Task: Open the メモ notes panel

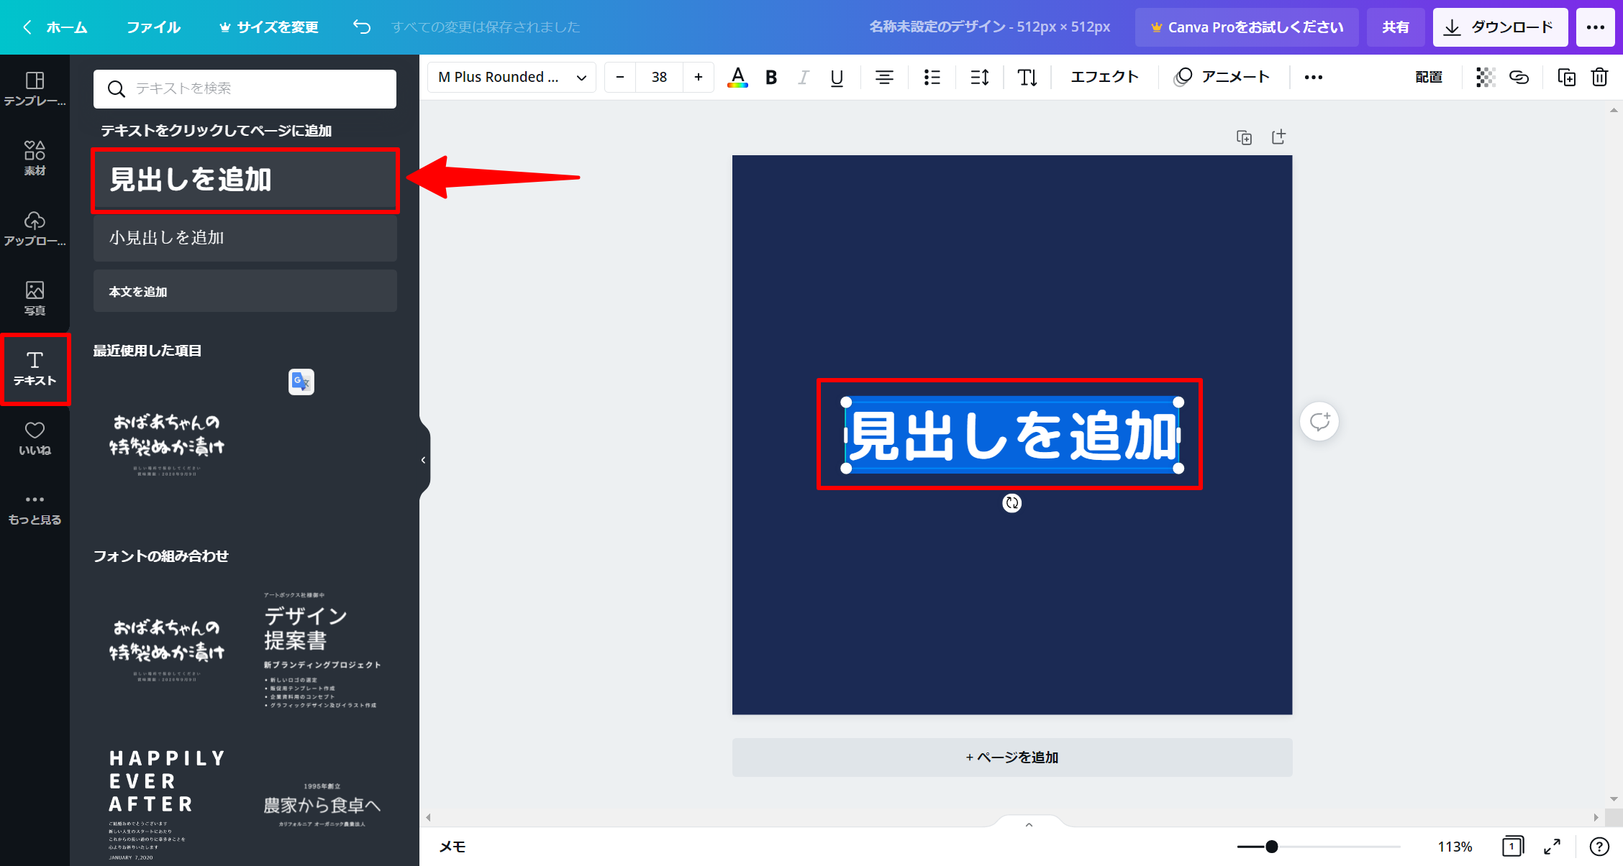Action: pos(453,847)
